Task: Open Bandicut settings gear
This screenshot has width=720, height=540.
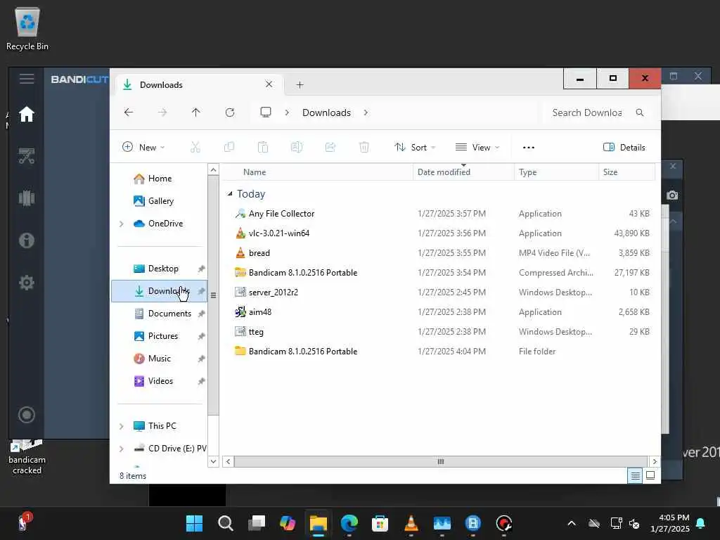Action: (x=27, y=283)
